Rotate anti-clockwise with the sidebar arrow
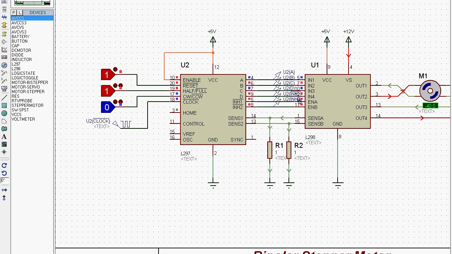 [x=4, y=173]
